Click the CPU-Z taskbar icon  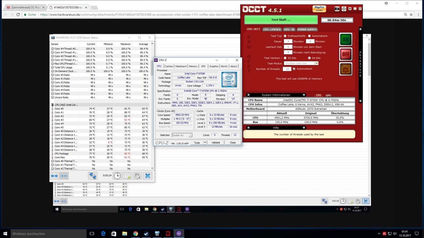pos(179,234)
